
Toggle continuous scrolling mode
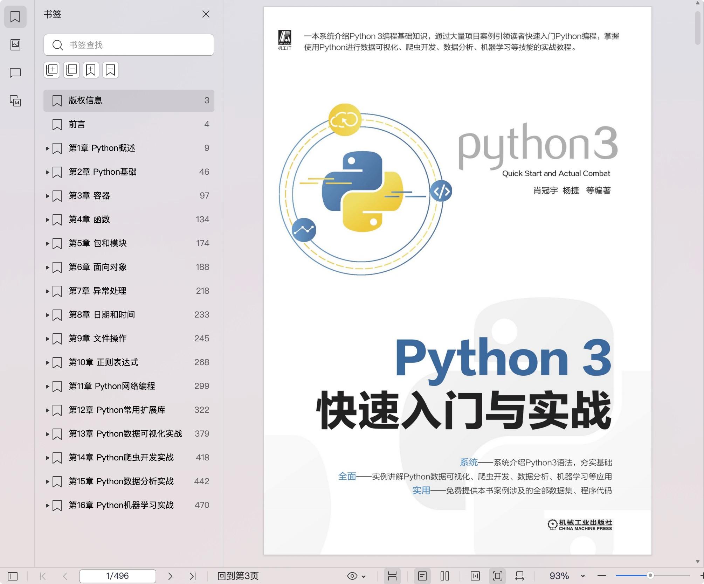(x=392, y=576)
